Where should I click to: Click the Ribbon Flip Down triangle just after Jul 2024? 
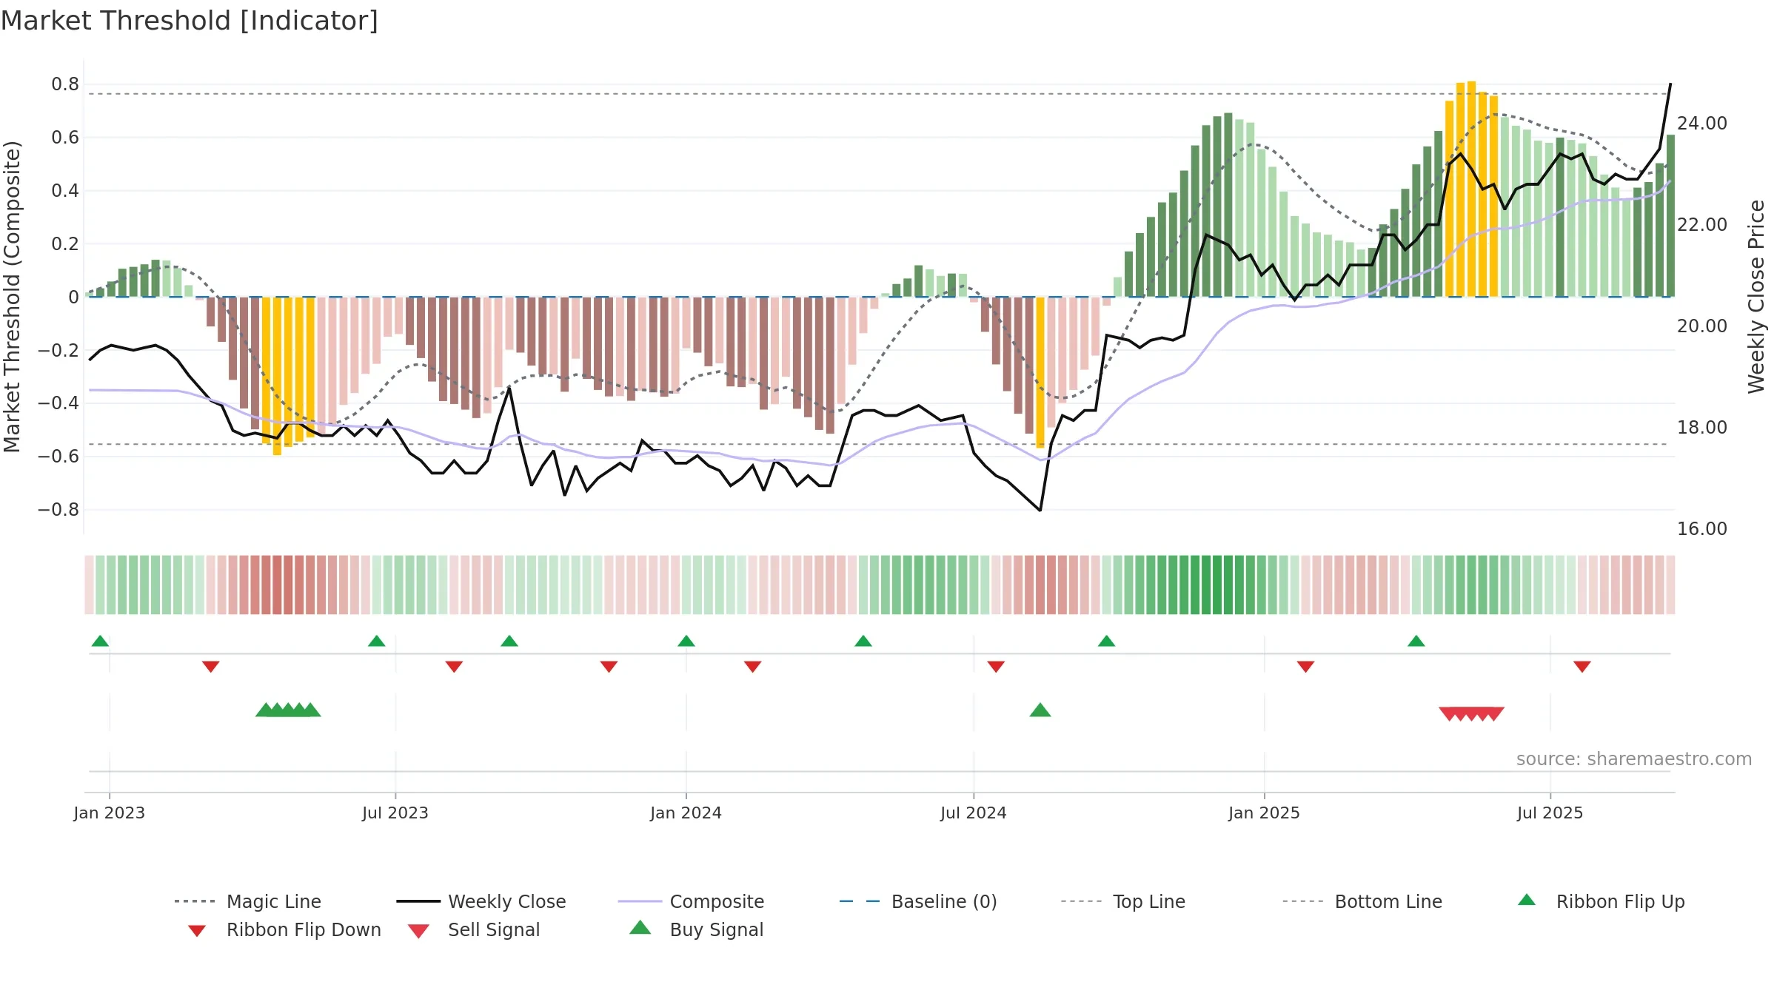pyautogui.click(x=996, y=667)
